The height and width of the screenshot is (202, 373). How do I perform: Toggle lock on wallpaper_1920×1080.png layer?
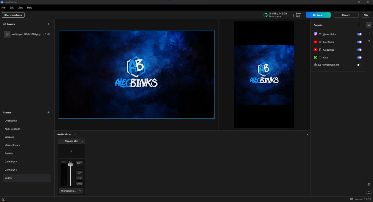[x=44, y=34]
